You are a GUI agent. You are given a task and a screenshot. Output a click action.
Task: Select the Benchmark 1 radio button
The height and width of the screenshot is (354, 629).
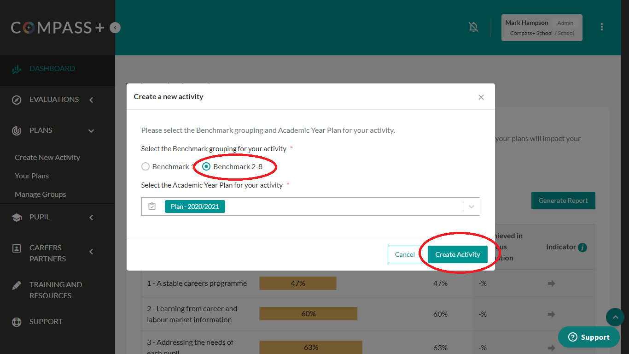pos(146,166)
